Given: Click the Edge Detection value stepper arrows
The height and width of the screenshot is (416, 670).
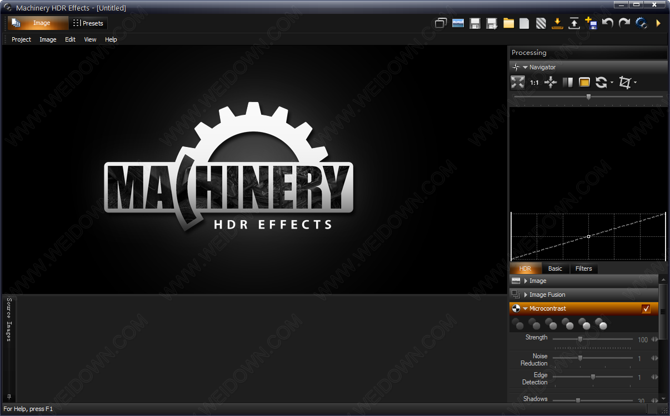Looking at the screenshot, I should [654, 377].
